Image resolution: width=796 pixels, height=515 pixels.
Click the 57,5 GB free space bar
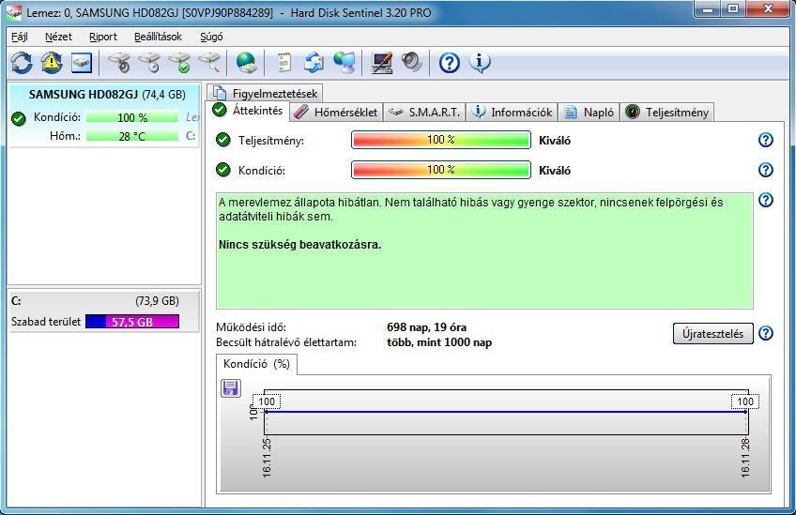pyautogui.click(x=132, y=322)
